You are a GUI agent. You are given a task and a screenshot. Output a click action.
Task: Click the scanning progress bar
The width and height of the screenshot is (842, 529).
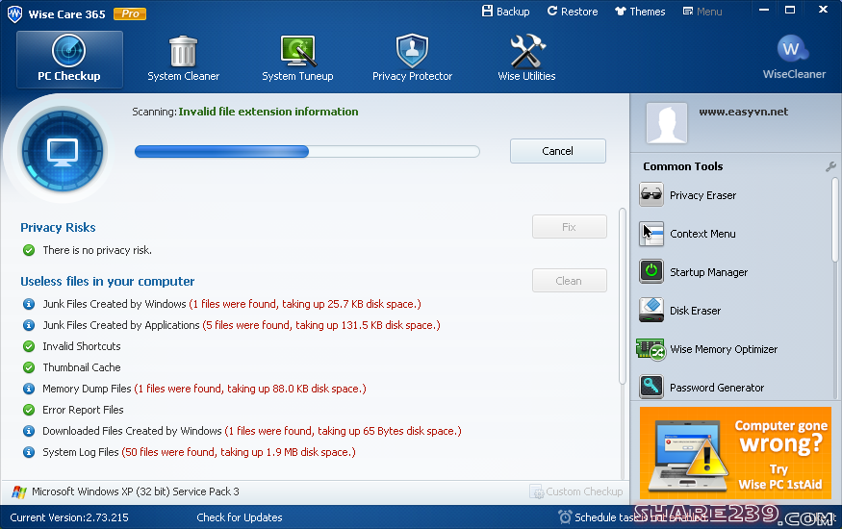pos(307,152)
